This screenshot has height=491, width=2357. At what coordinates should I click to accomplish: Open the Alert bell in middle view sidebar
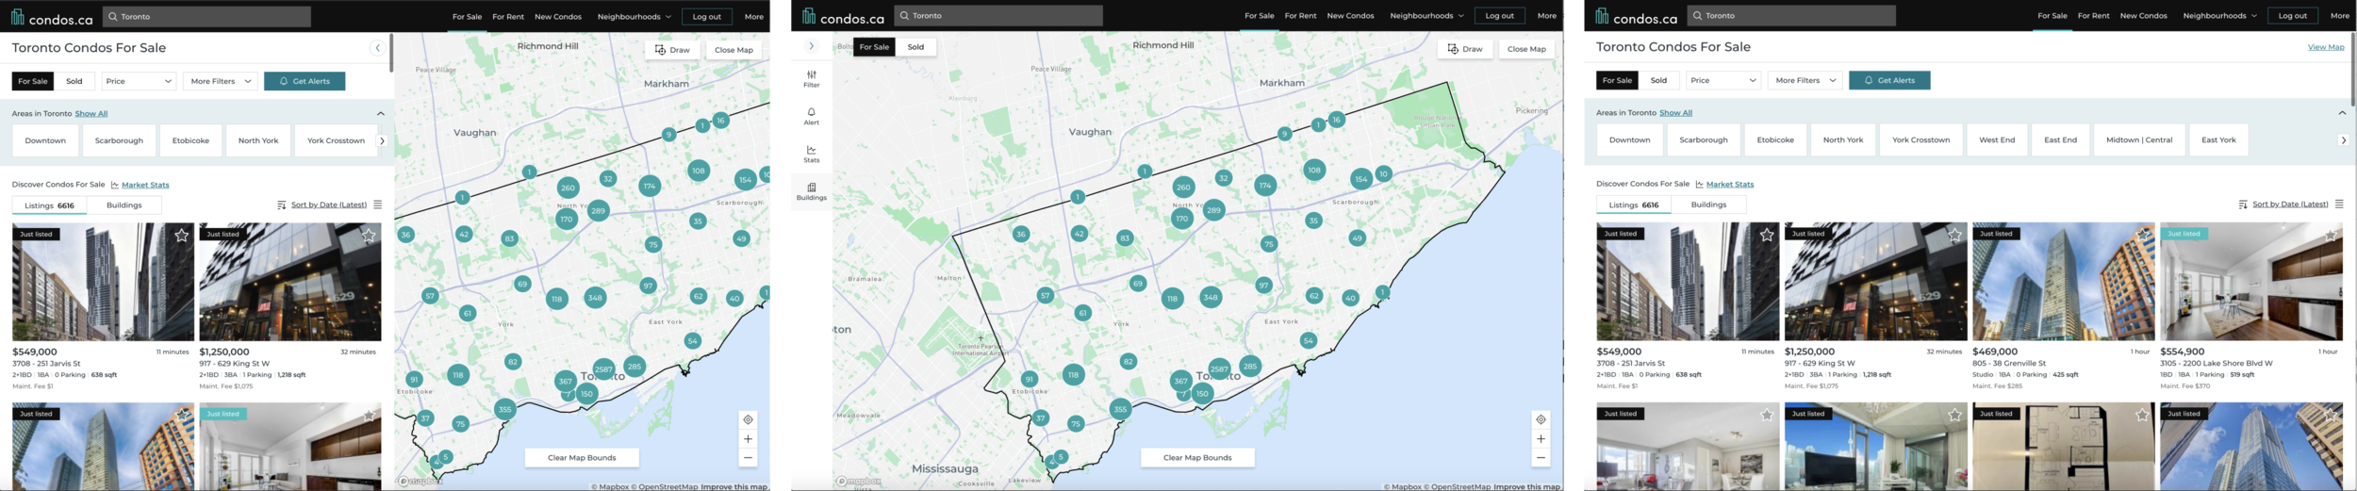811,116
